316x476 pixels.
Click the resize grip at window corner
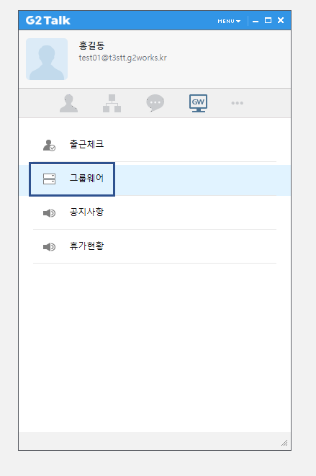[284, 443]
